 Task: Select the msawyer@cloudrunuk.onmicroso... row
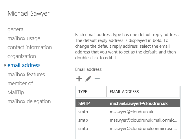128,129
